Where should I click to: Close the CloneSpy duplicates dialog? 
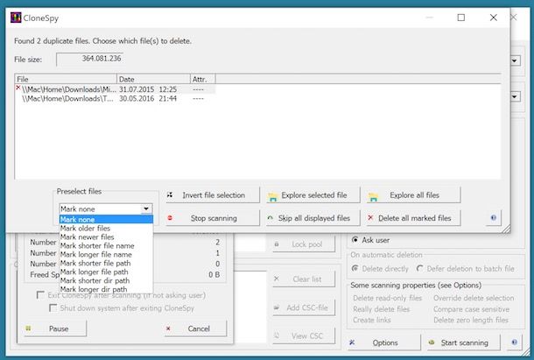tap(494, 18)
